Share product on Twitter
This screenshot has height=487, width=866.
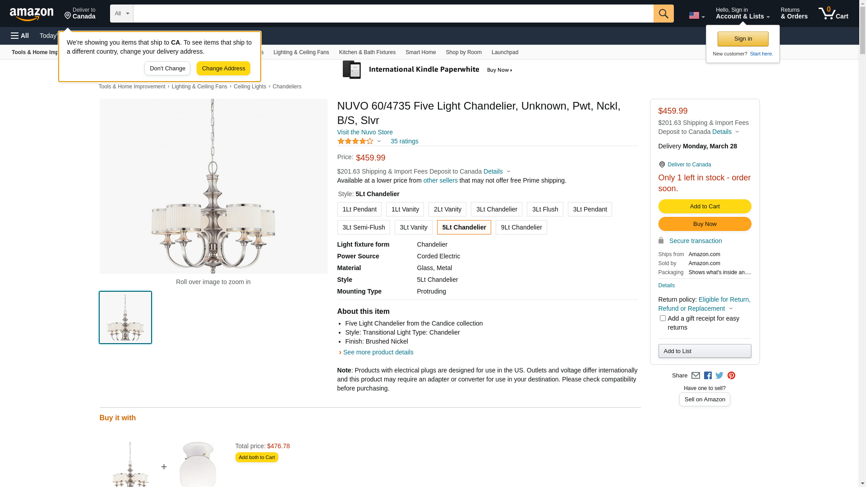click(x=719, y=376)
